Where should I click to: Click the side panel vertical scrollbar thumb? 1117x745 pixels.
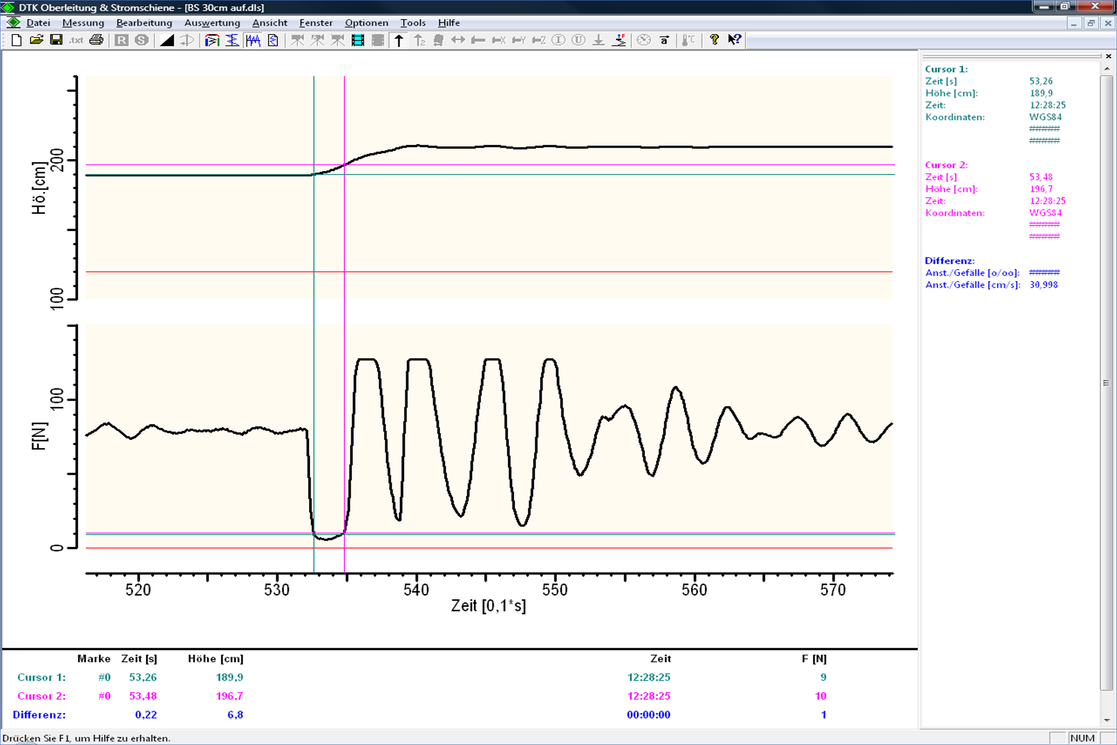[x=1106, y=382]
